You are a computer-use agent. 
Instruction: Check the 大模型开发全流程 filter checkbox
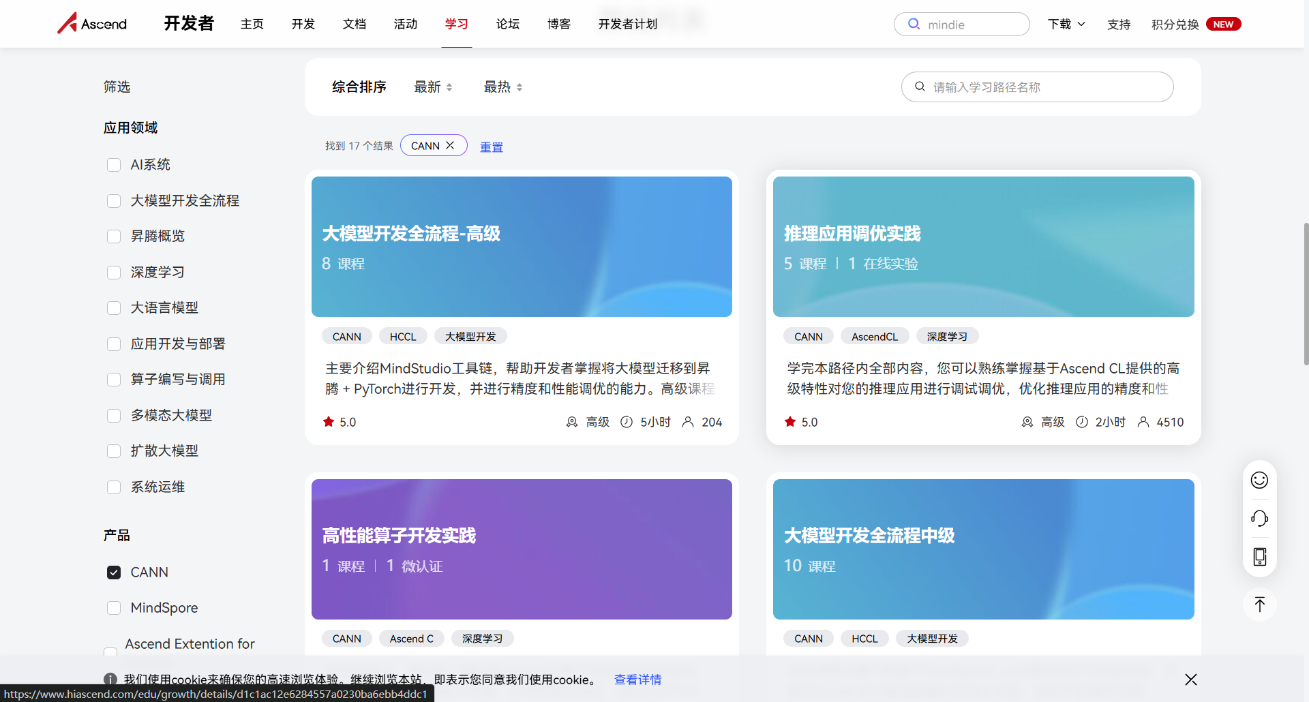point(114,200)
